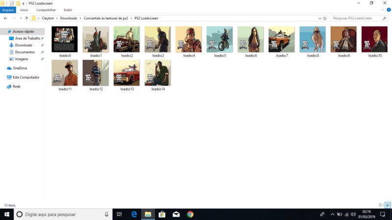Go back with the back arrow
Viewport: 392px width, 220px height.
pos(5,18)
